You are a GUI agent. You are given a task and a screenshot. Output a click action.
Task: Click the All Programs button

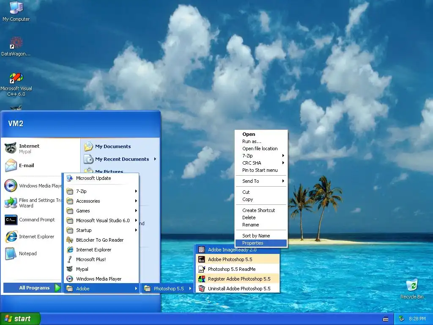[32, 288]
